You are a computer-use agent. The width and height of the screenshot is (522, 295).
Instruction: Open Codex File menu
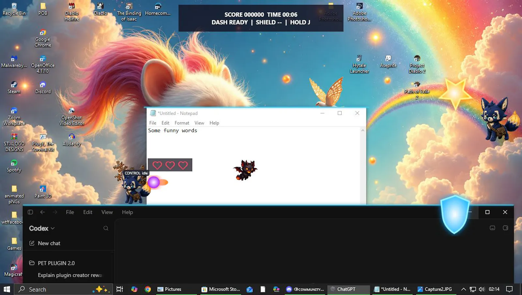tap(70, 212)
